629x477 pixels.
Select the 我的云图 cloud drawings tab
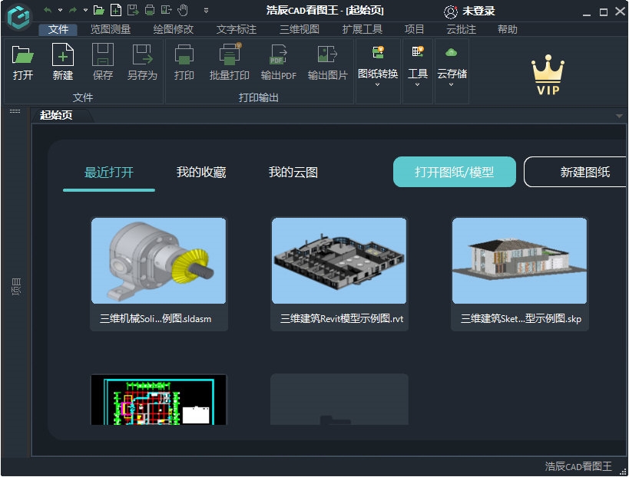[293, 173]
